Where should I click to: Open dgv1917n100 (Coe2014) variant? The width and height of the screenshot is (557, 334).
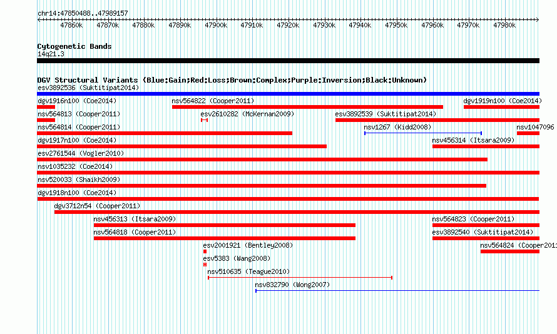pos(77,140)
